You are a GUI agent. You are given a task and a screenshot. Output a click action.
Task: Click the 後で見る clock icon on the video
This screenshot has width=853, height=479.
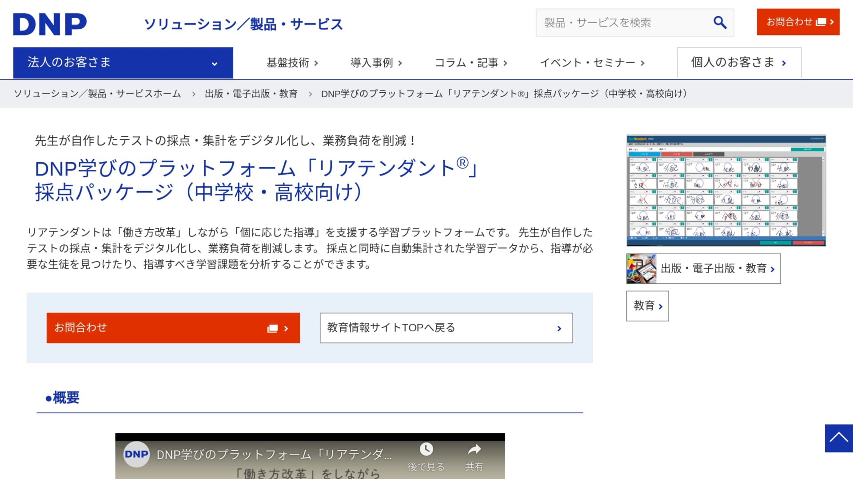click(426, 449)
